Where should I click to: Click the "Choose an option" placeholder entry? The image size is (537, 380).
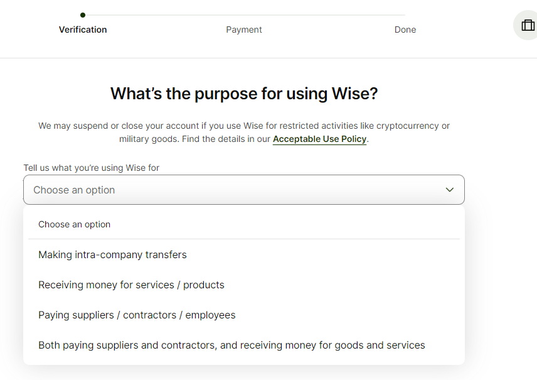click(74, 224)
